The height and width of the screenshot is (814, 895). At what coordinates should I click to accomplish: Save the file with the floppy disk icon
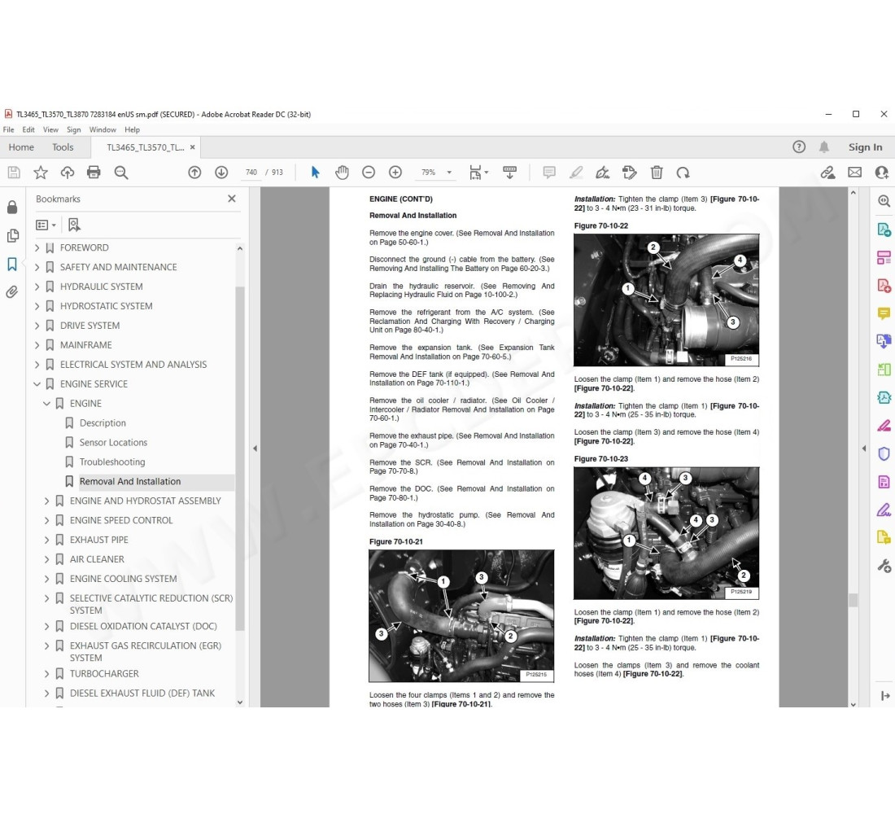click(x=14, y=173)
